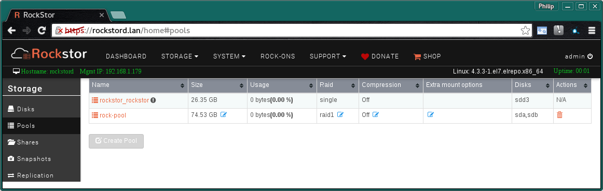Edit rock-pool raid1 level icon
This screenshot has height=191, width=603.
(340, 115)
